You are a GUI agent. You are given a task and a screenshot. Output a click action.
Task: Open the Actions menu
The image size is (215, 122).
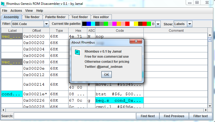(16, 11)
